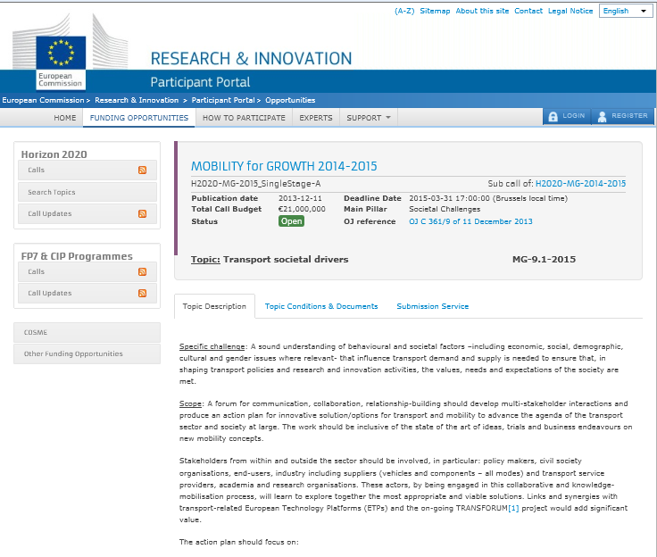Click the Specific challenge underlined heading
This screenshot has height=557, width=657.
tap(212, 346)
